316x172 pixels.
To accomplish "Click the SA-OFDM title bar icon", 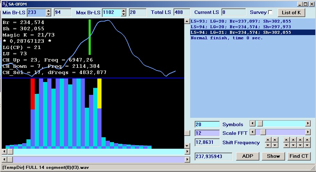I will pos(5,4).
